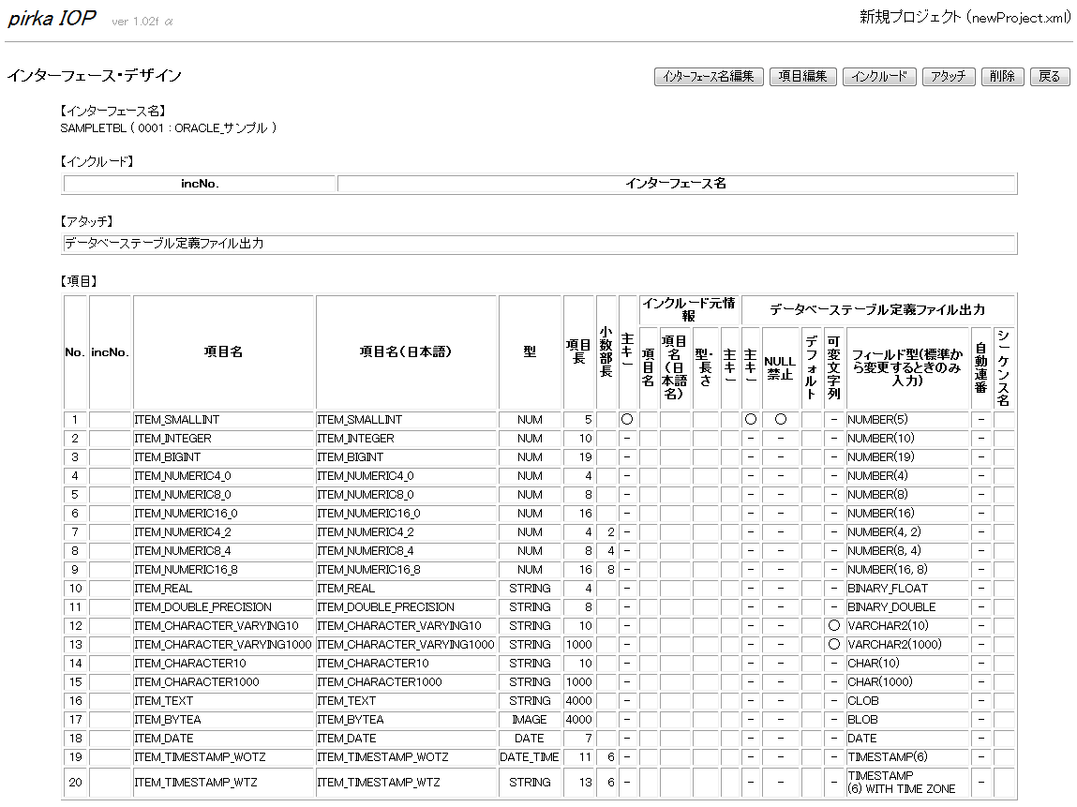Click インターフェース名 header in the include table
Screen dimensions: 1077x807
[x=676, y=184]
